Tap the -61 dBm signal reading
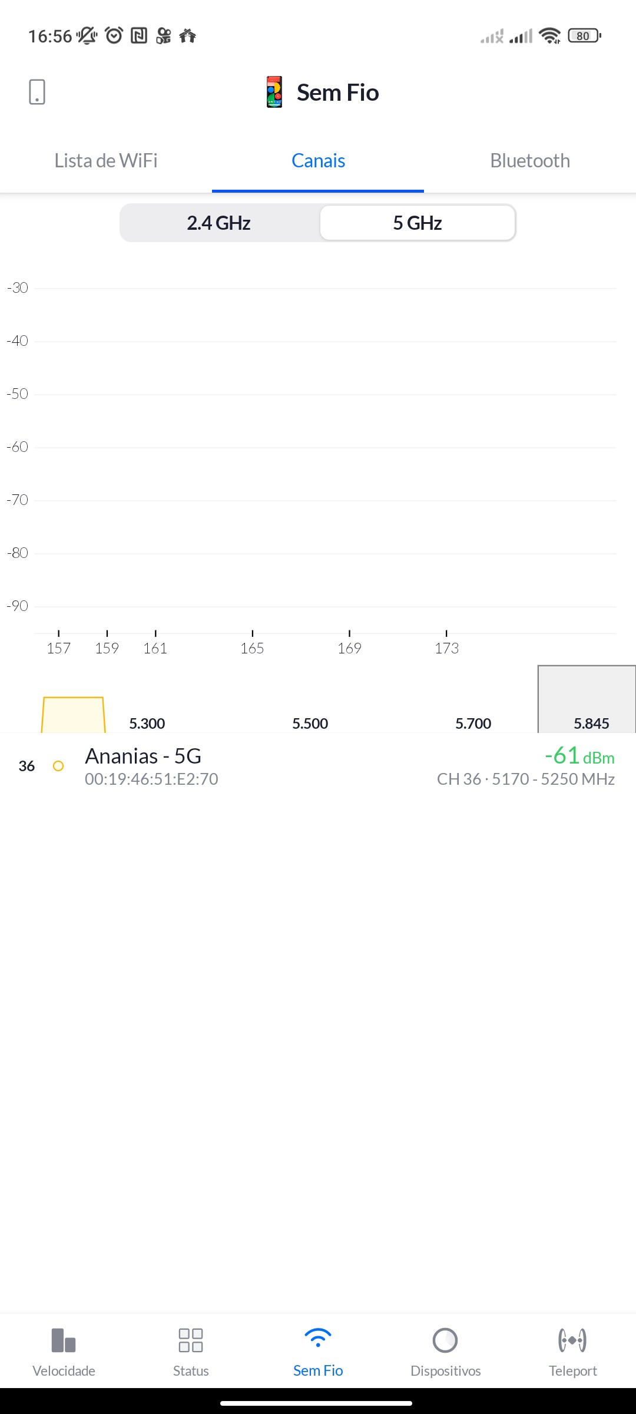This screenshot has width=636, height=1414. click(x=579, y=756)
